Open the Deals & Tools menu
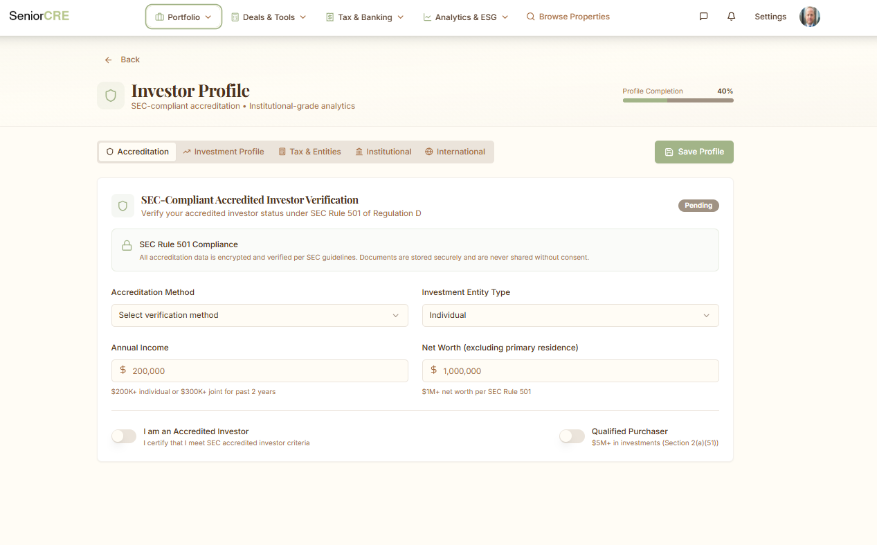 point(269,17)
